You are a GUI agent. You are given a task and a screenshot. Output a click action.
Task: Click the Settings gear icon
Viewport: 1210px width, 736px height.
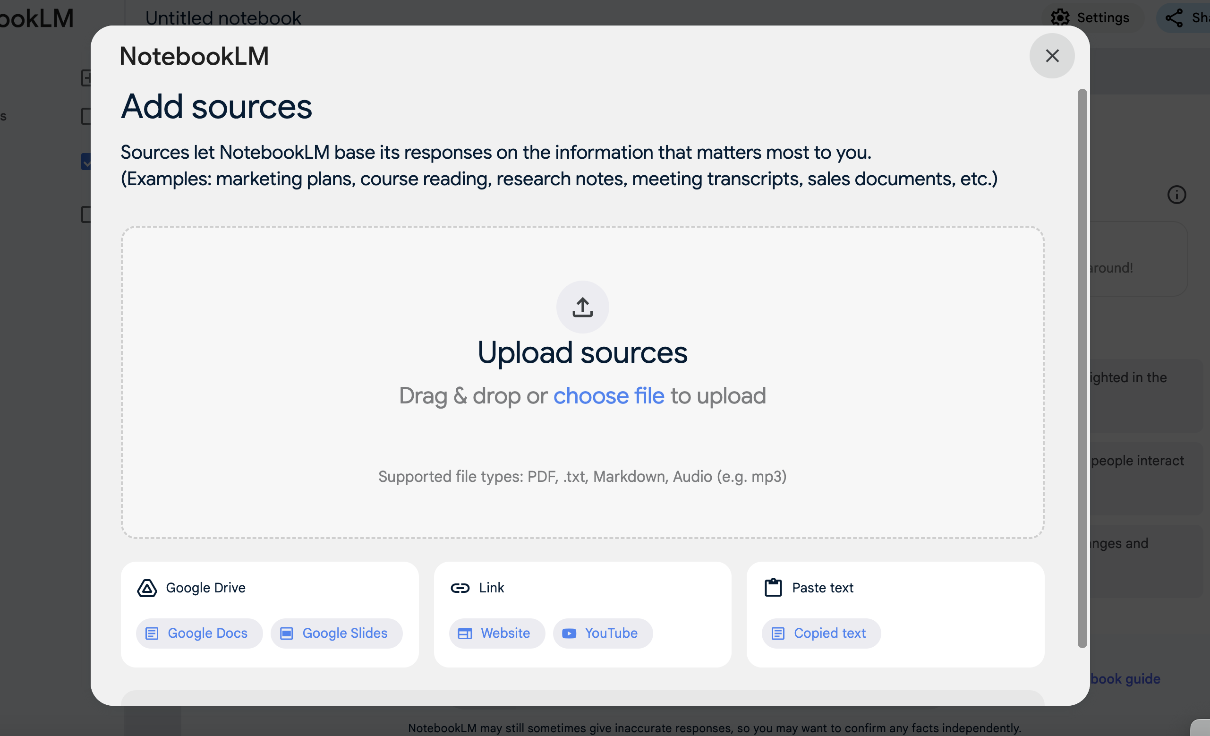click(x=1060, y=17)
